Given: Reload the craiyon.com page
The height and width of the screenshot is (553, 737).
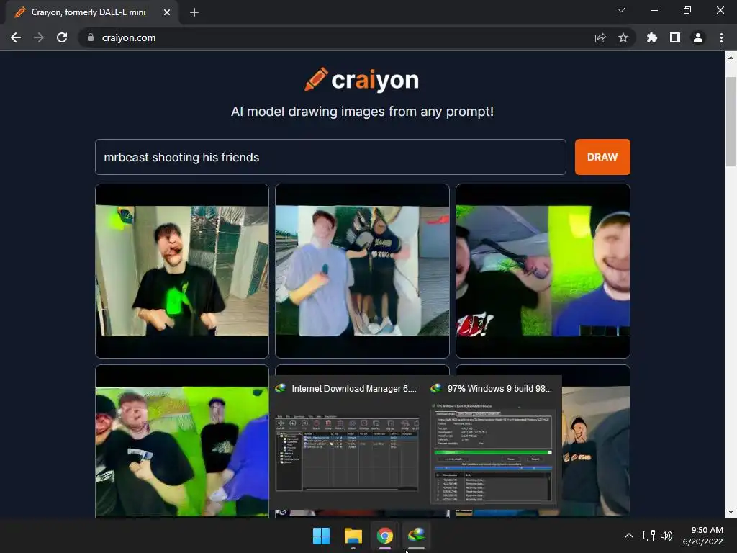Looking at the screenshot, I should (62, 37).
